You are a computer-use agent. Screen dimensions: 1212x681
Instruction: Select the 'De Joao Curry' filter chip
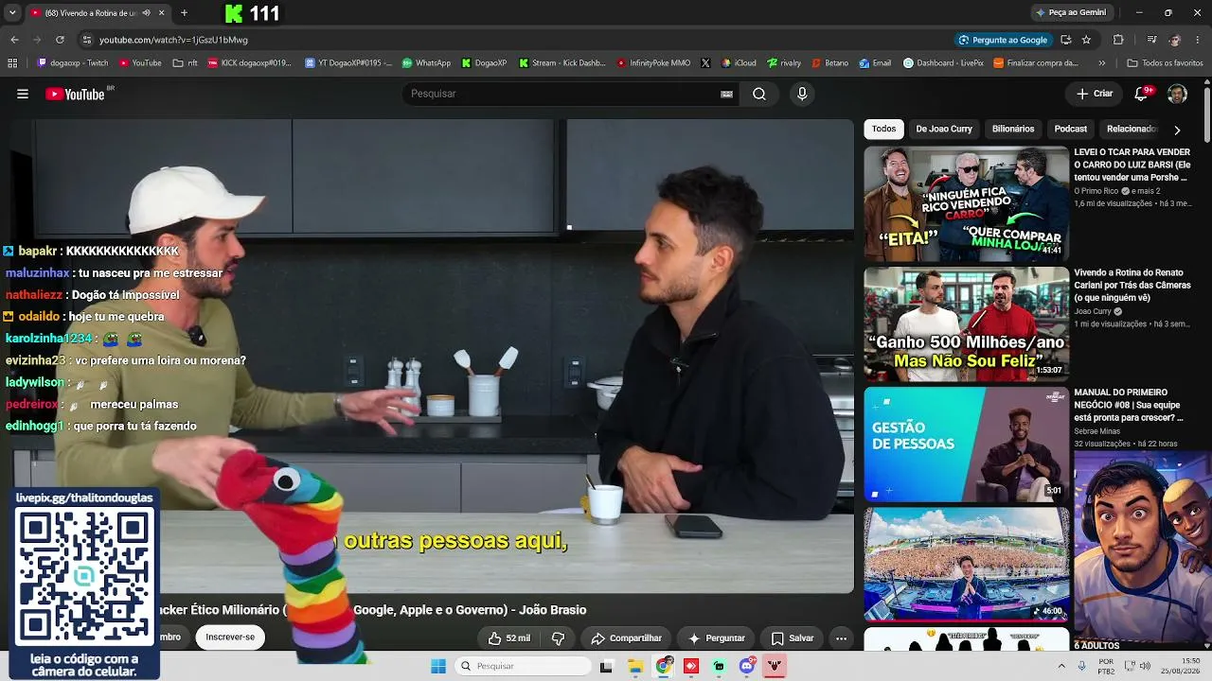point(944,129)
